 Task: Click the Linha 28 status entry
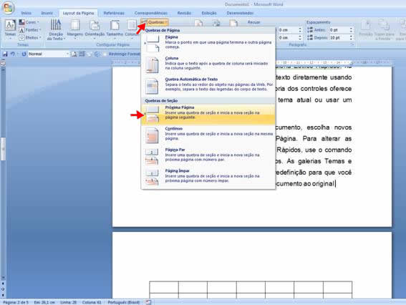click(68, 302)
